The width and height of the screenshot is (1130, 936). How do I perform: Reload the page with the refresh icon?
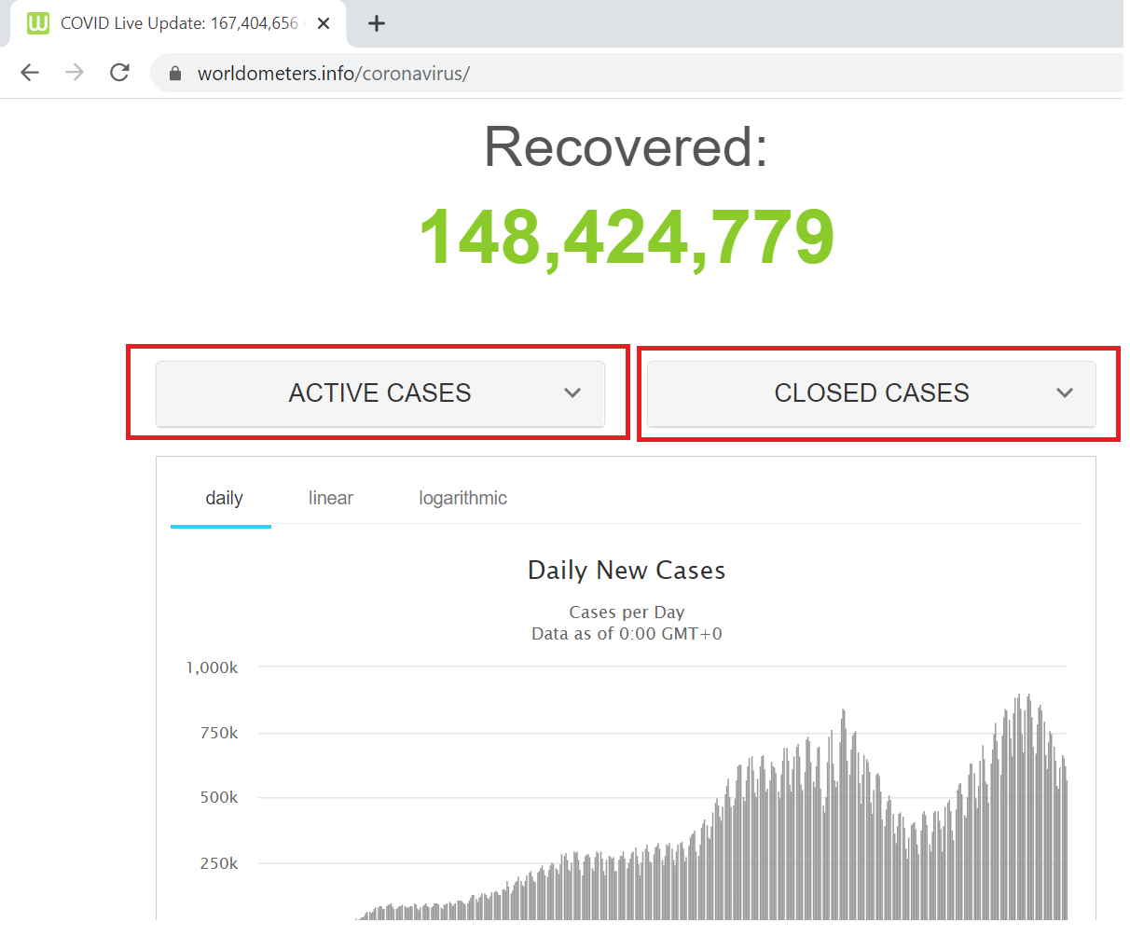tap(119, 73)
